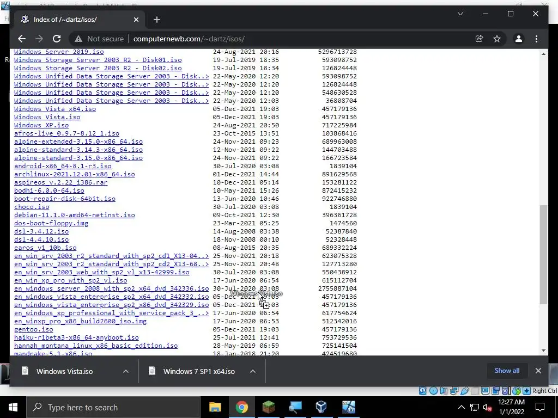The image size is (558, 418).
Task: Share this page via the share icon
Action: [480, 39]
